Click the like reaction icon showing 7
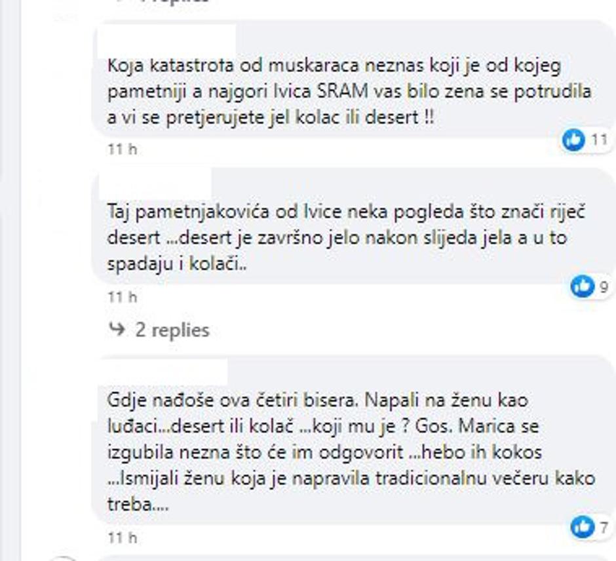 (x=581, y=526)
